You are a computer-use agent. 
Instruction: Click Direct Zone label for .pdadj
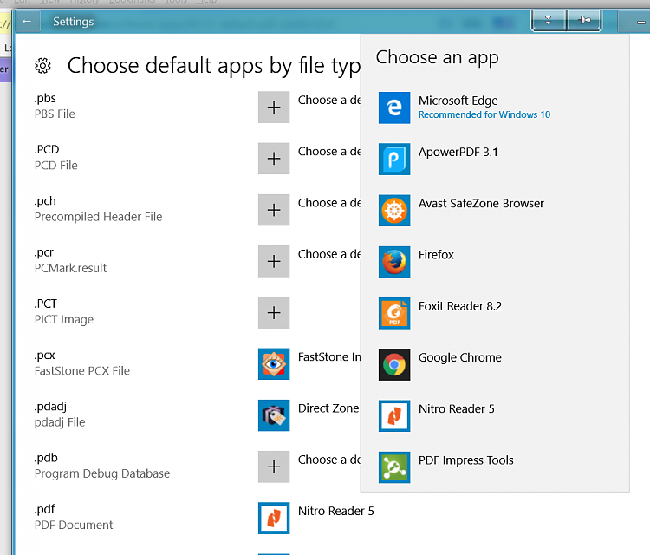pyautogui.click(x=328, y=408)
